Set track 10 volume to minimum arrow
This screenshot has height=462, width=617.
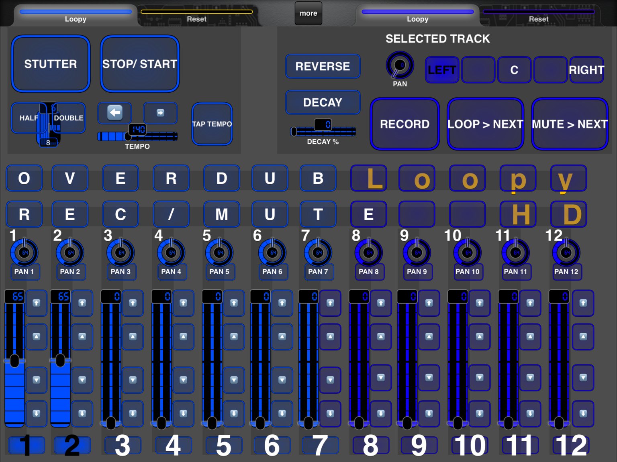tap(480, 413)
